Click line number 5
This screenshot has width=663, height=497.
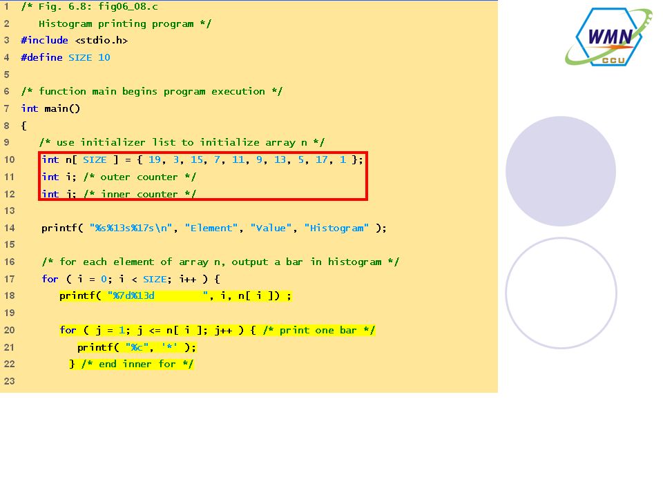click(6, 75)
